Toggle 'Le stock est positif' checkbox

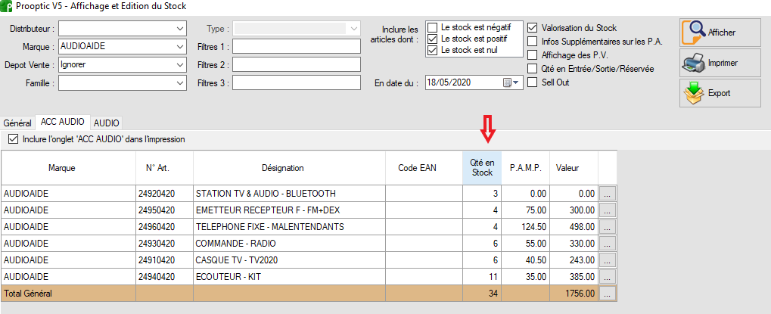click(x=432, y=39)
